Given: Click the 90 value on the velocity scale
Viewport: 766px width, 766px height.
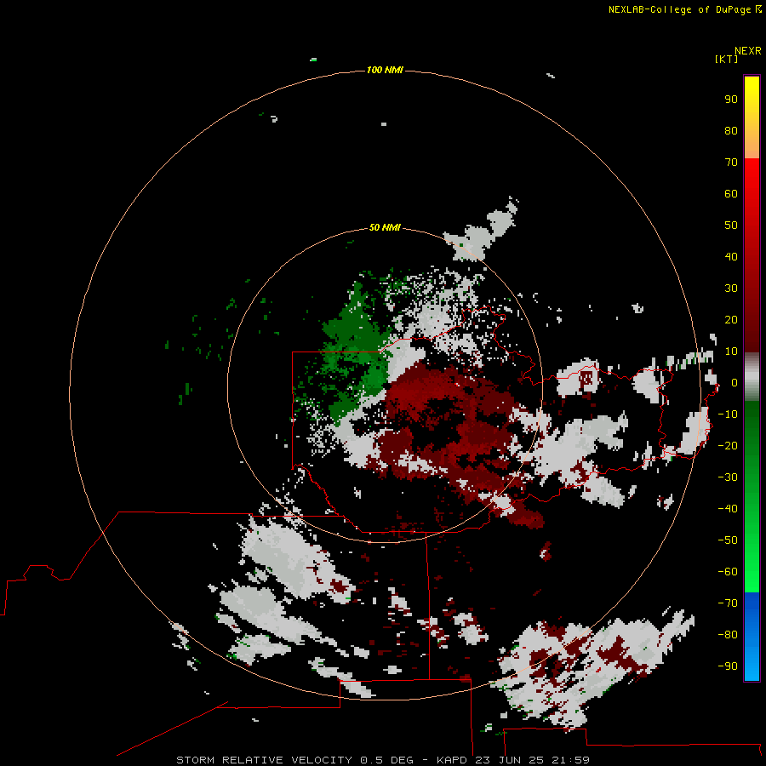Looking at the screenshot, I should tap(731, 100).
